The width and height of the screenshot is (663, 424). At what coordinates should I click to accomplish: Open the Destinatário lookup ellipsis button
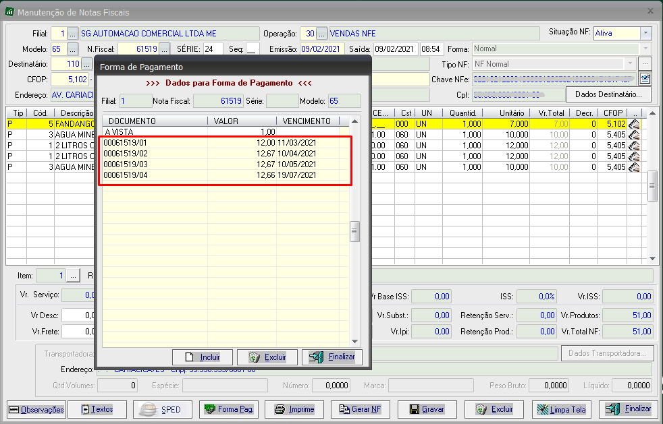(x=86, y=64)
